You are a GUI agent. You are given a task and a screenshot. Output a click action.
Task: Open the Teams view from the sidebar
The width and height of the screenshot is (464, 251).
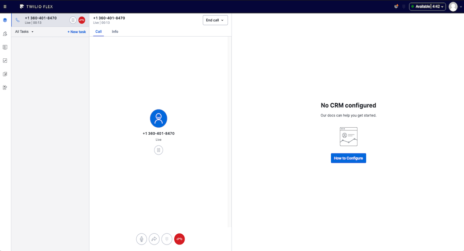[x=5, y=33]
